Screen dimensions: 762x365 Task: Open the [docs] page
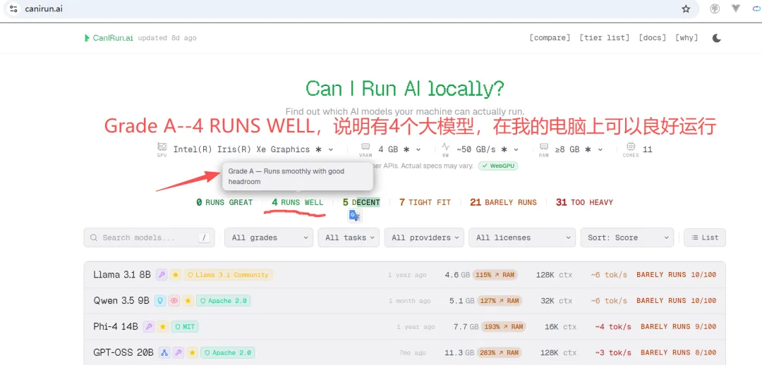pyautogui.click(x=652, y=38)
